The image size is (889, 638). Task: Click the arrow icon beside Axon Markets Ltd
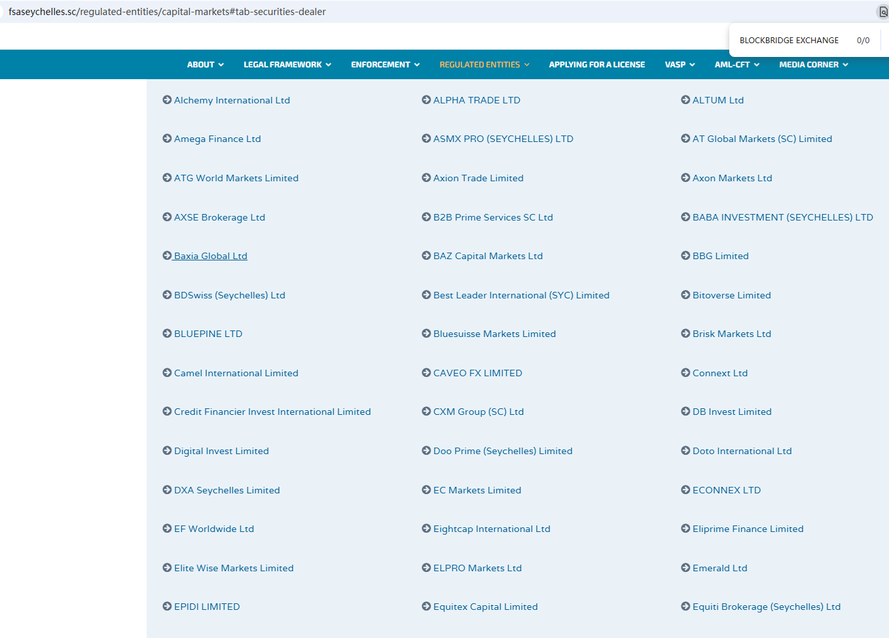coord(685,178)
